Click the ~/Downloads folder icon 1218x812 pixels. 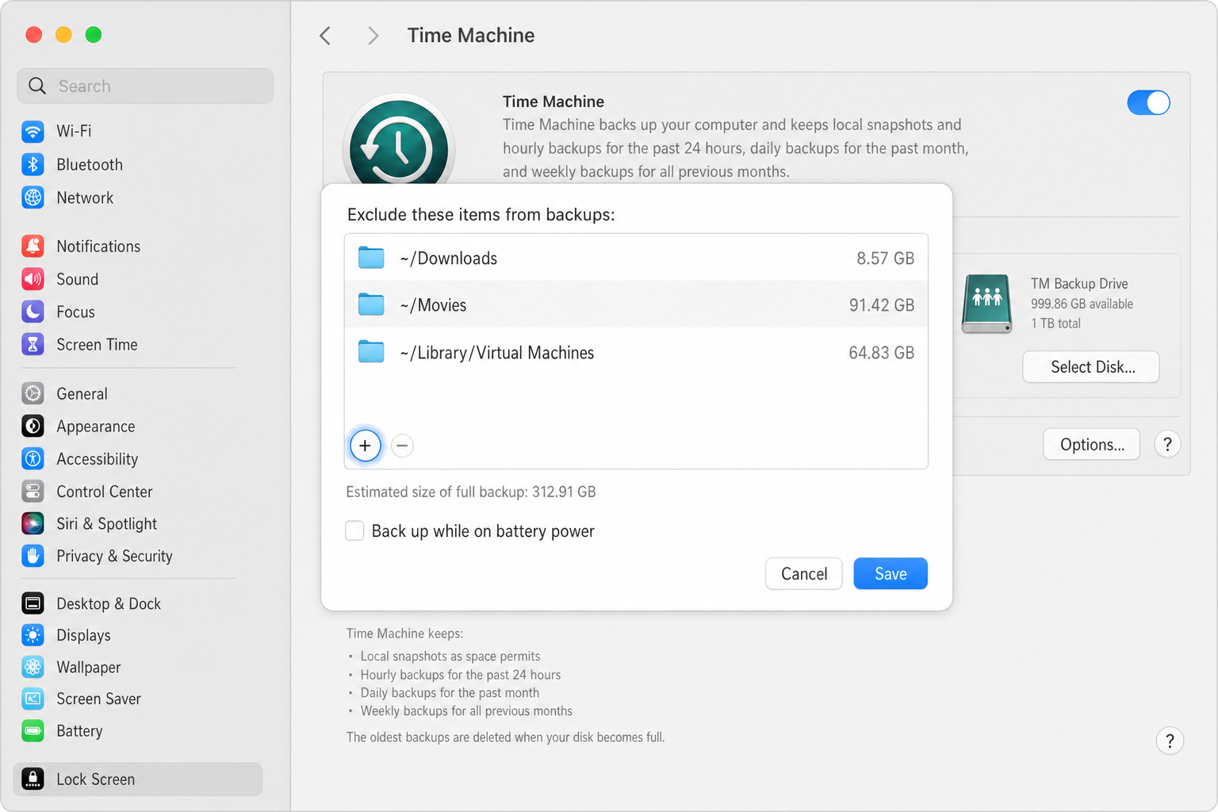coord(371,258)
